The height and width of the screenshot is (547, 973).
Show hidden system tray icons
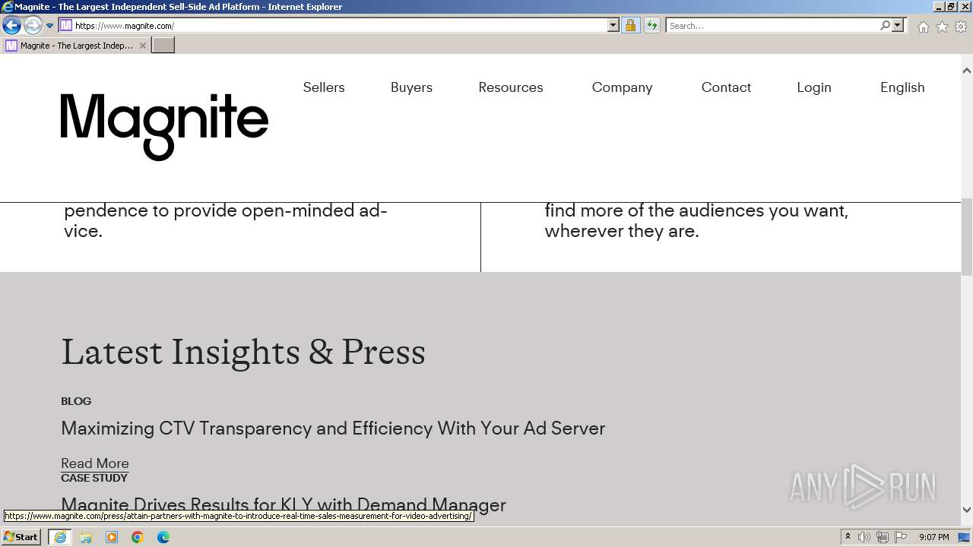(x=848, y=537)
